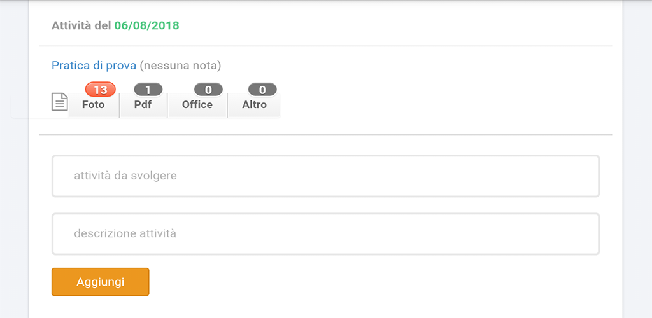The image size is (652, 318).
Task: Click the orange Aggiungi button
Action: 100,282
